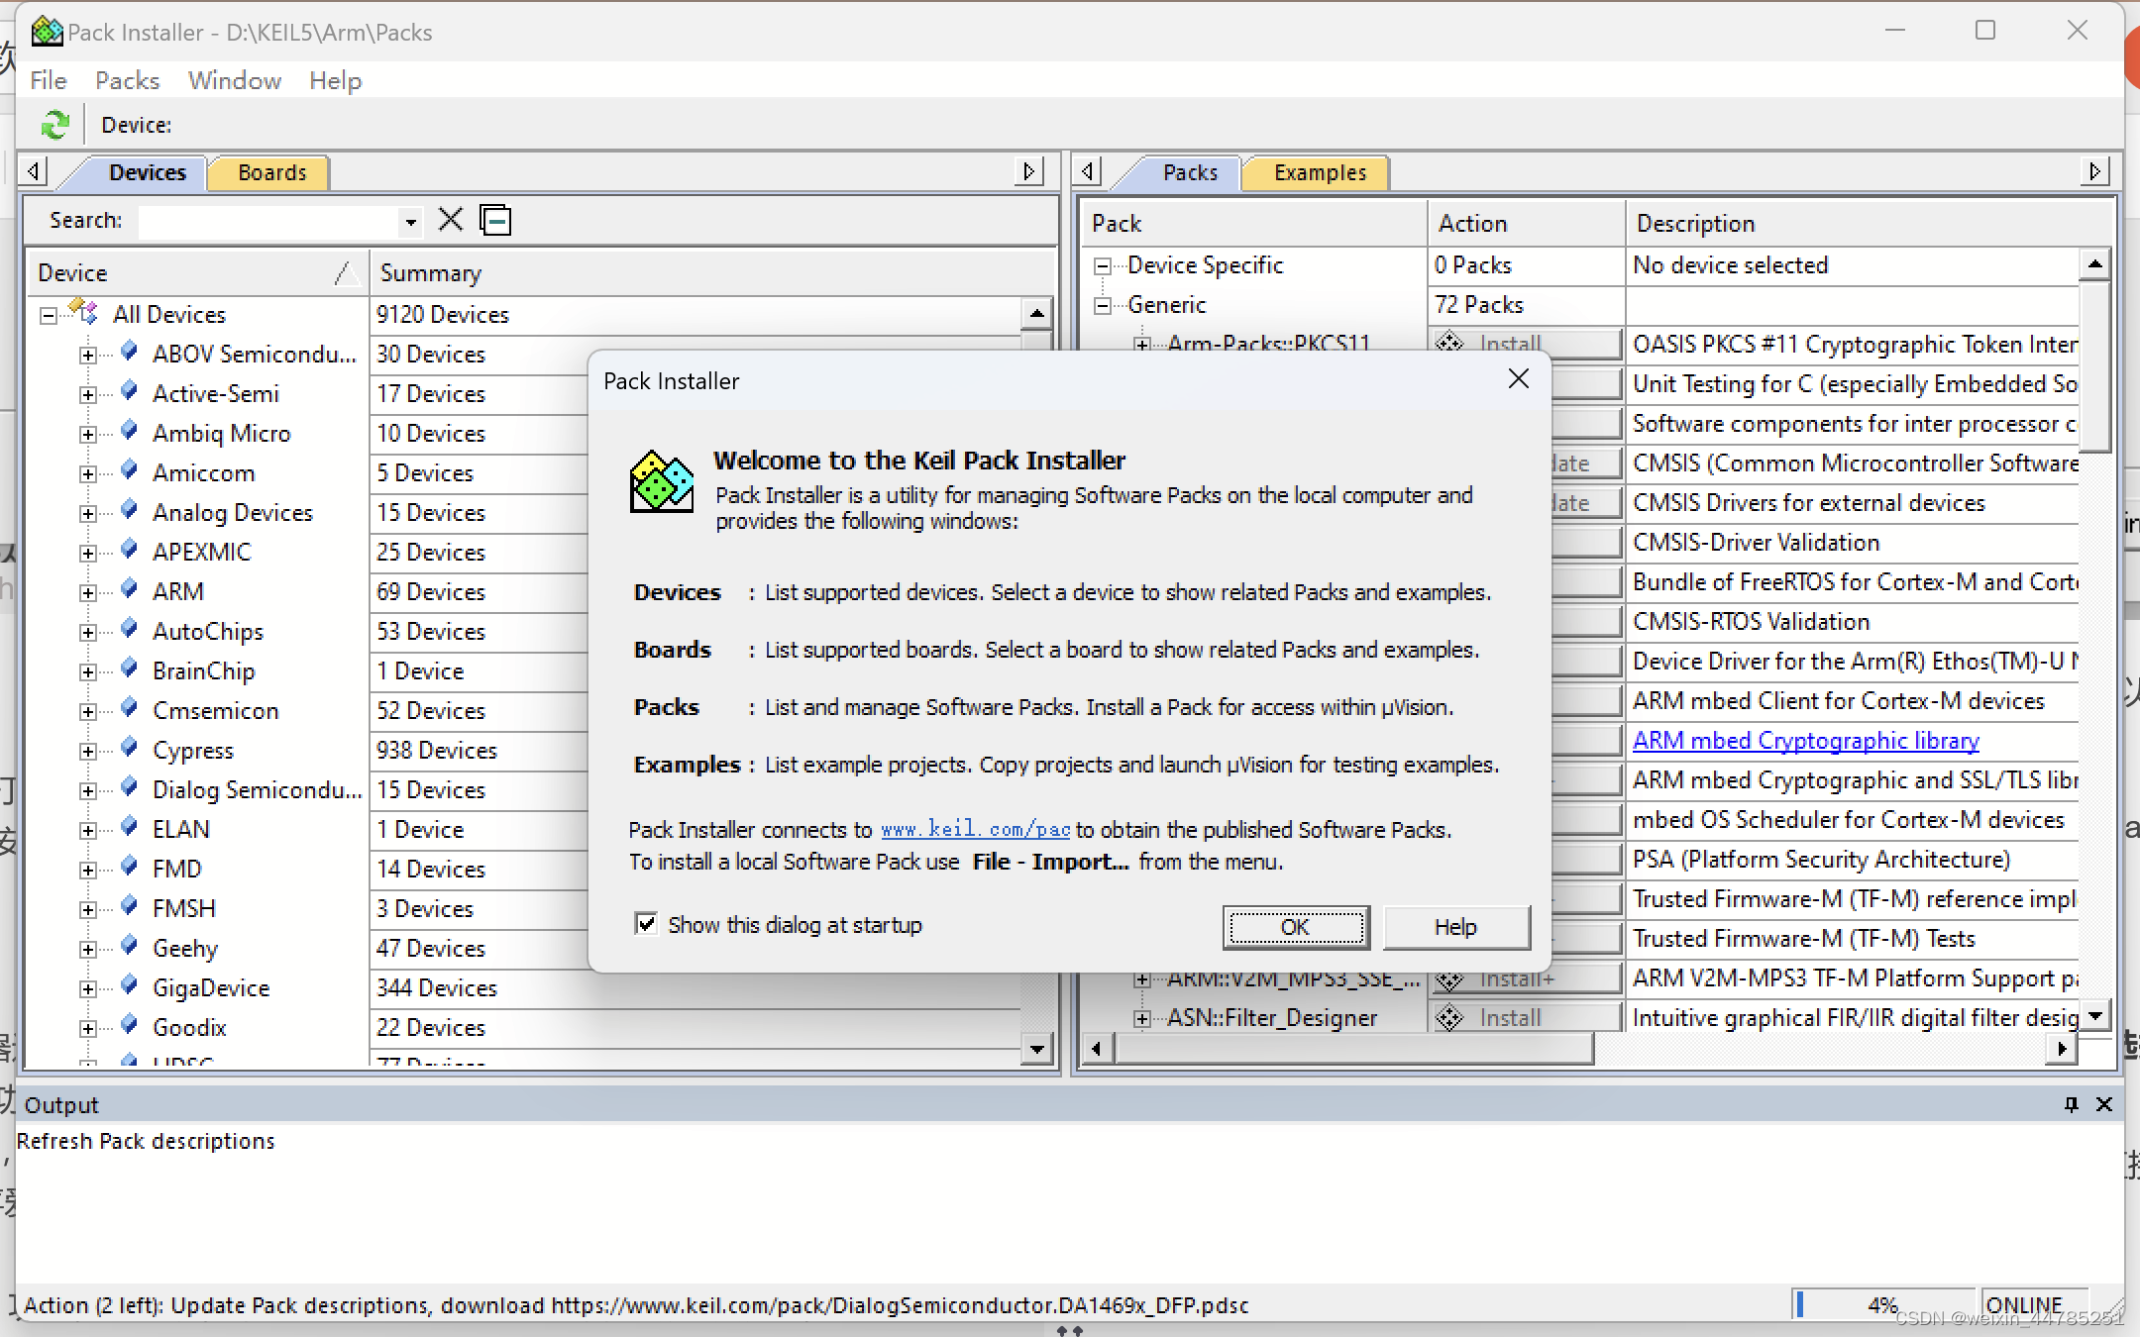Pin the Output panel
This screenshot has height=1337, width=2140.
point(2071,1104)
